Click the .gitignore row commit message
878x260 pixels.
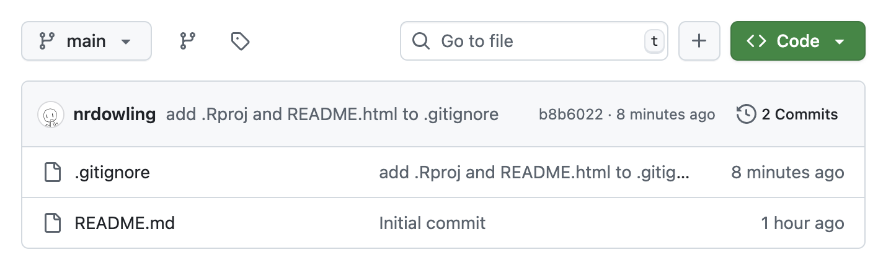(x=534, y=172)
